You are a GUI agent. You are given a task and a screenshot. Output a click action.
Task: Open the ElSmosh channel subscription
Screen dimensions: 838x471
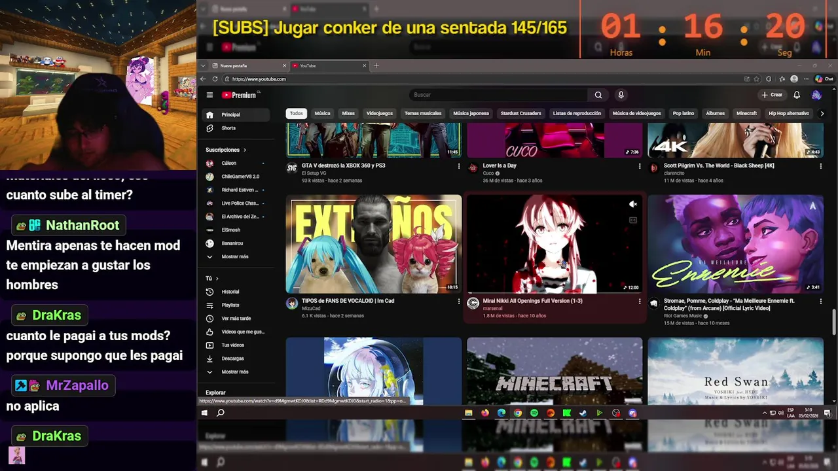[236, 230]
